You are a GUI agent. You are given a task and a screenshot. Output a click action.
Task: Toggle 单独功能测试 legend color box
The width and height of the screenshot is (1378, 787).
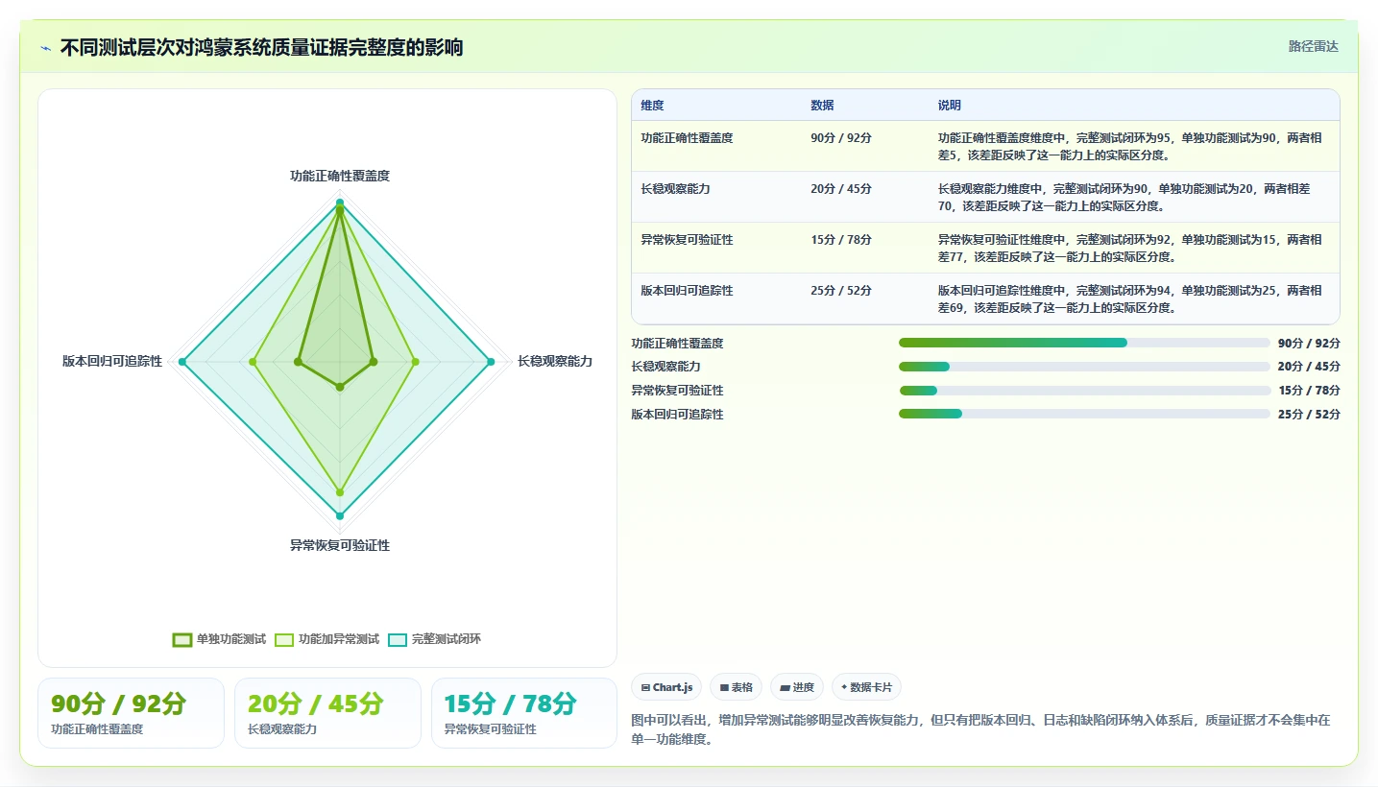[182, 639]
